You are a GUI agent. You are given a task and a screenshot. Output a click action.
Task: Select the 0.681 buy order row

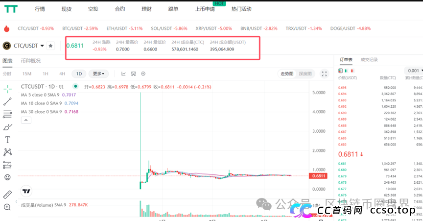tap(380, 164)
